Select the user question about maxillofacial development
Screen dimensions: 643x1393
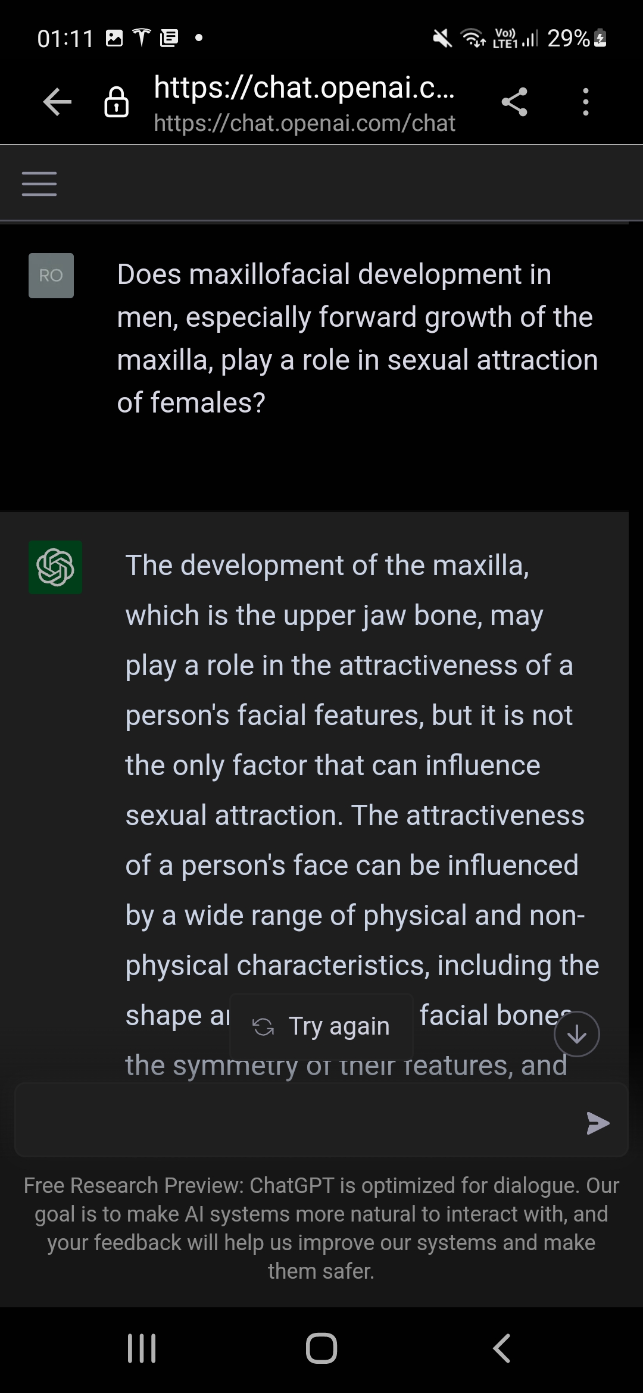click(x=357, y=338)
